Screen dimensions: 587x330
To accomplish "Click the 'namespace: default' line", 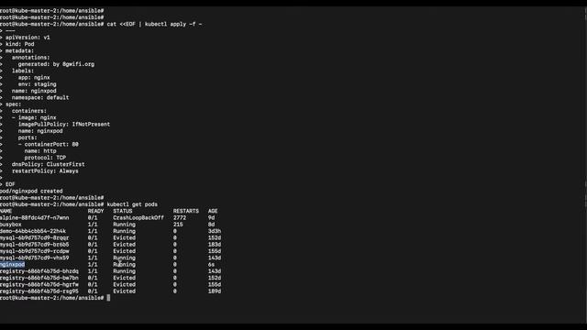I will [40, 98].
